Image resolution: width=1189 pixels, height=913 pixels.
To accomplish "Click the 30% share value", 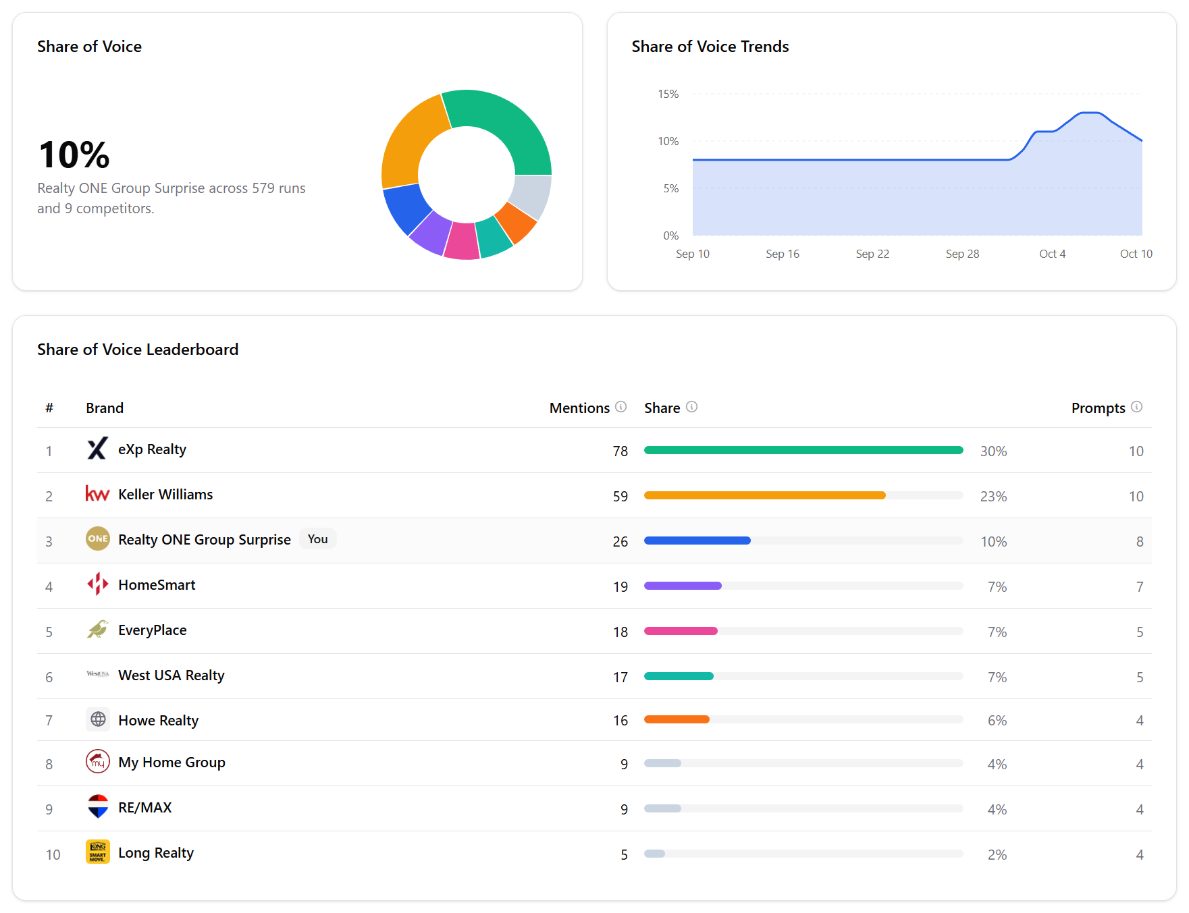I will 994,451.
